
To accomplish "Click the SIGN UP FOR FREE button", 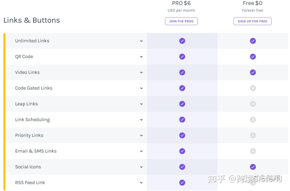I will tap(252, 21).
